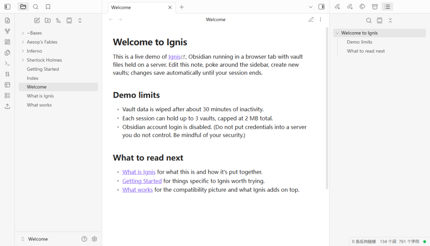Toggle auto-reveal current file icon
Viewport: 430px width, 246px height.
tap(69, 21)
